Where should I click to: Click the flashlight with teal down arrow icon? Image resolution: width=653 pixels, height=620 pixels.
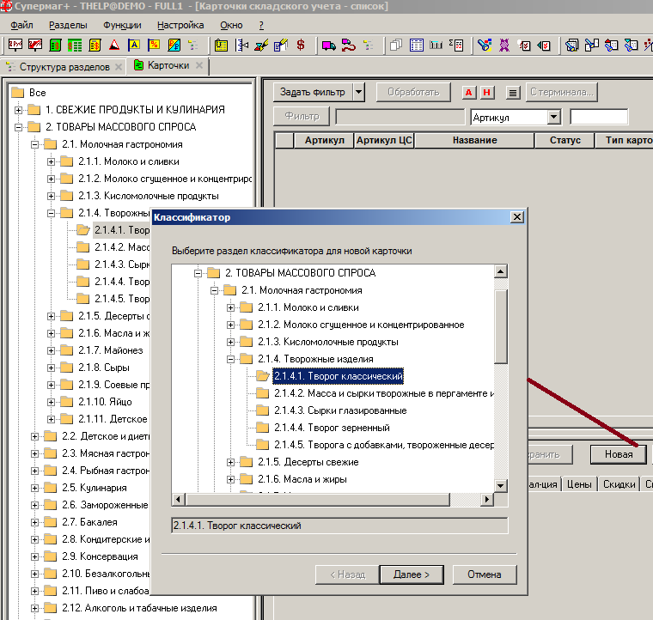pos(632,45)
